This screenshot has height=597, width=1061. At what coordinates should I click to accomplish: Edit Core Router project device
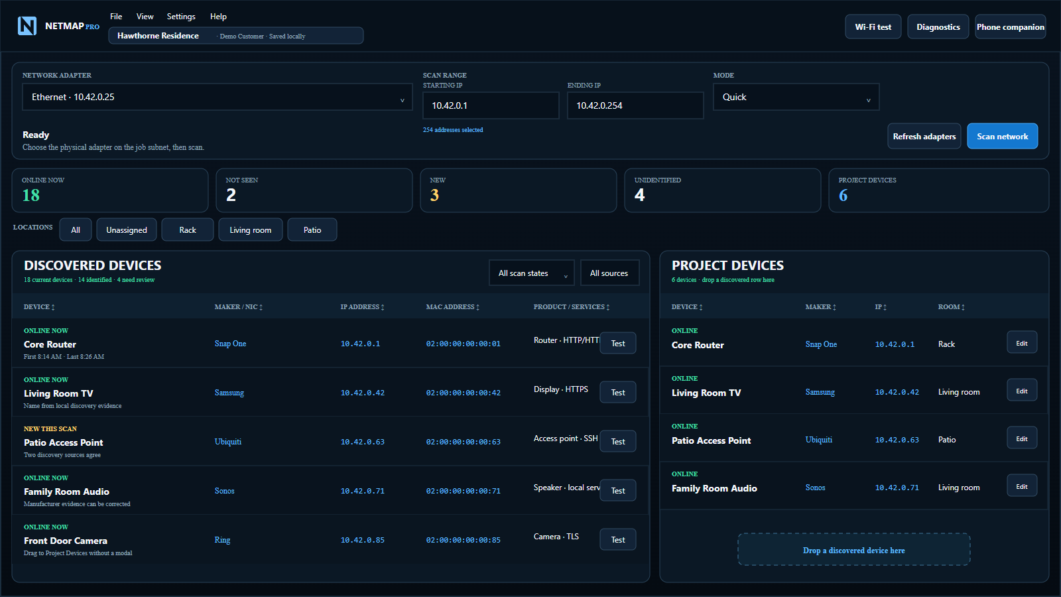1022,342
